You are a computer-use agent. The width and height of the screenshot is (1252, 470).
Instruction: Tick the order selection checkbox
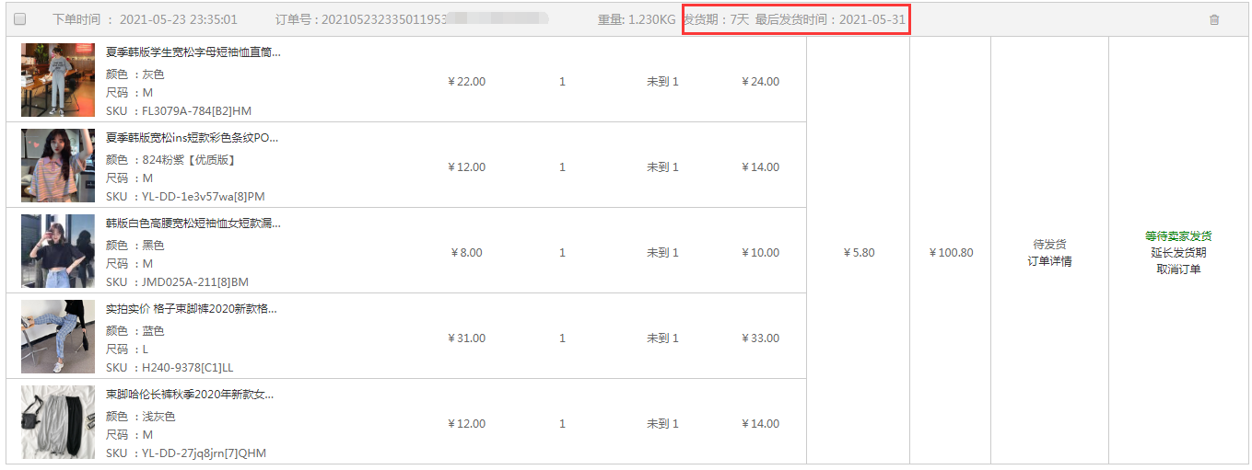[21, 19]
